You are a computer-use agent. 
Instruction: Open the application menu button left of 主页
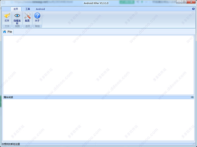coord(6,9)
